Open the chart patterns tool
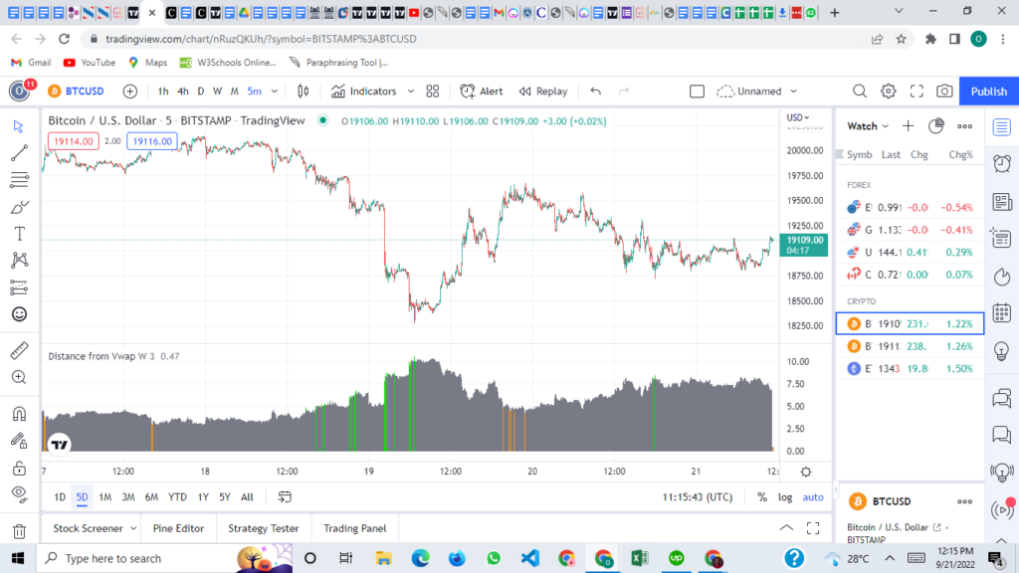 point(19,261)
